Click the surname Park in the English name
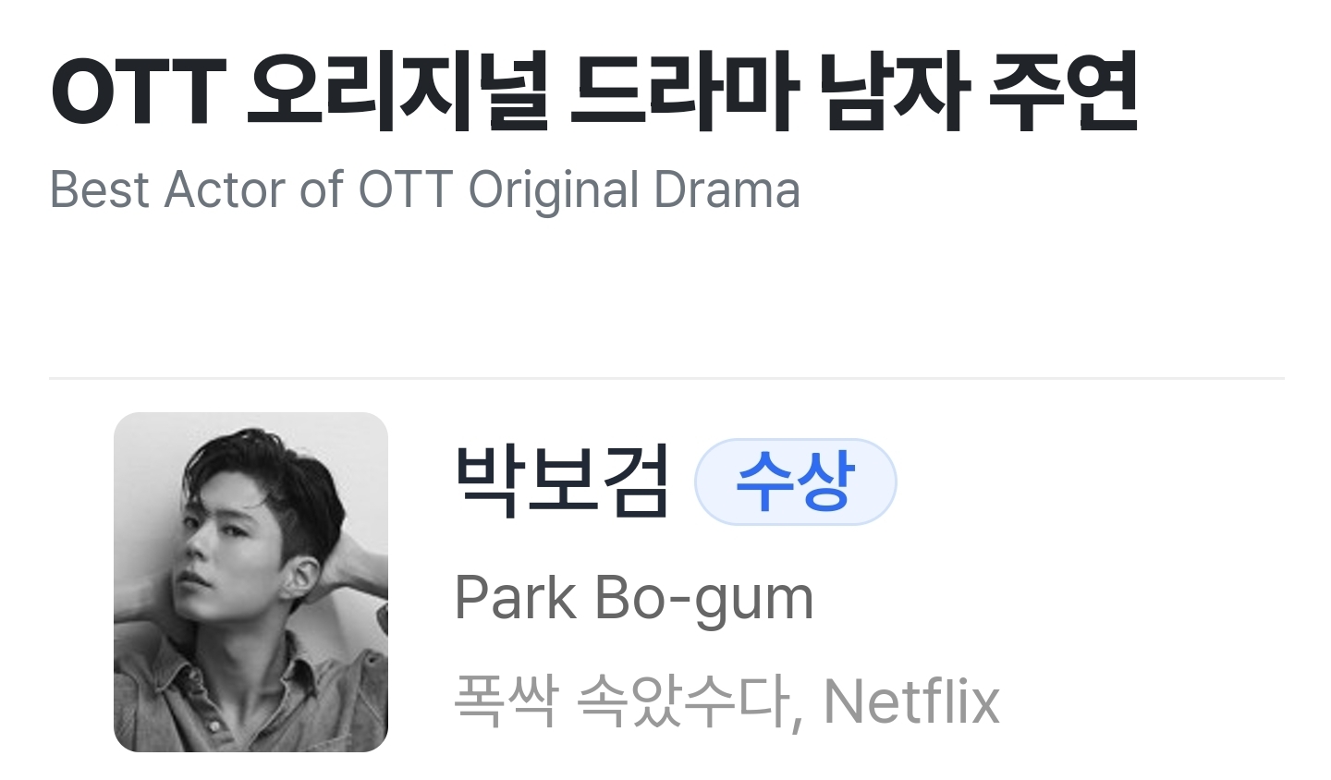This screenshot has height=780, width=1331. (x=515, y=597)
